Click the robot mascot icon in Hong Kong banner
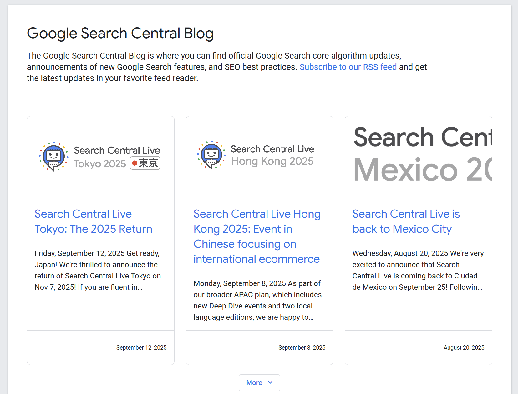The width and height of the screenshot is (518, 394). (x=211, y=155)
